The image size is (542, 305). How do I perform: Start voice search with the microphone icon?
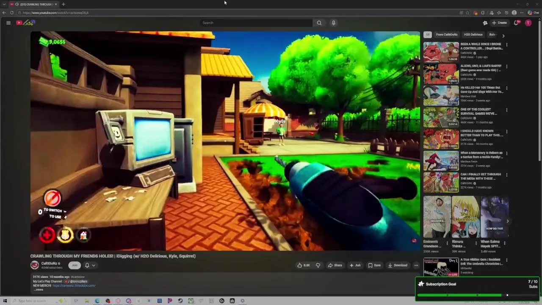[334, 23]
